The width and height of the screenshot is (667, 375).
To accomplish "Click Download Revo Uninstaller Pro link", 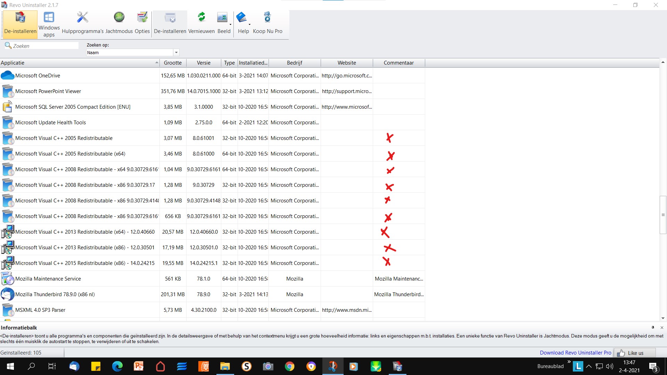I will [575, 353].
